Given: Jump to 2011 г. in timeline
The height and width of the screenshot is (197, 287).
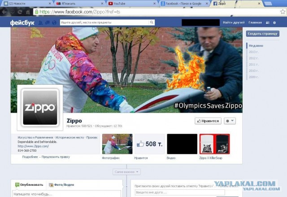Looking at the screenshot, I should (x=253, y=65).
